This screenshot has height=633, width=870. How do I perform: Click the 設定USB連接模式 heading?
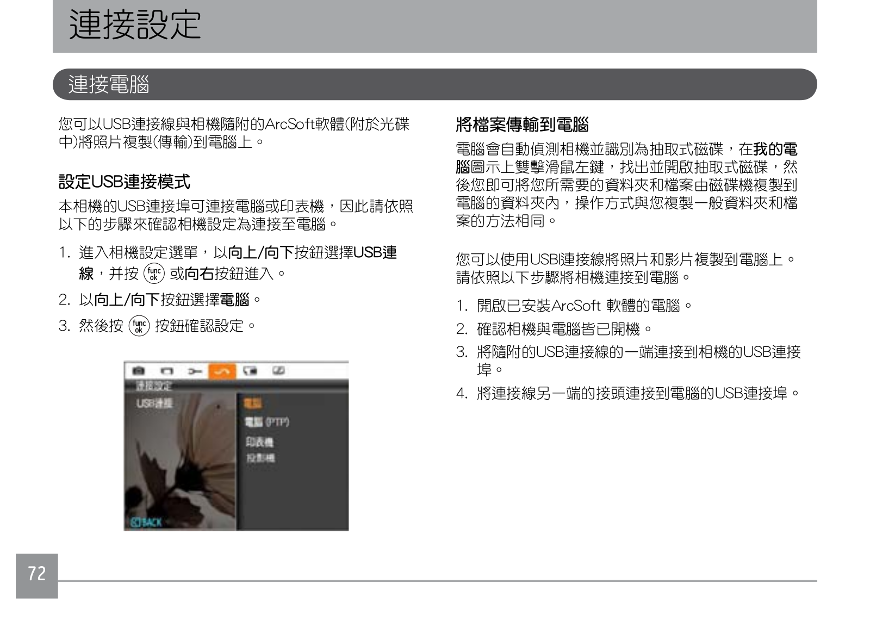pyautogui.click(x=125, y=181)
